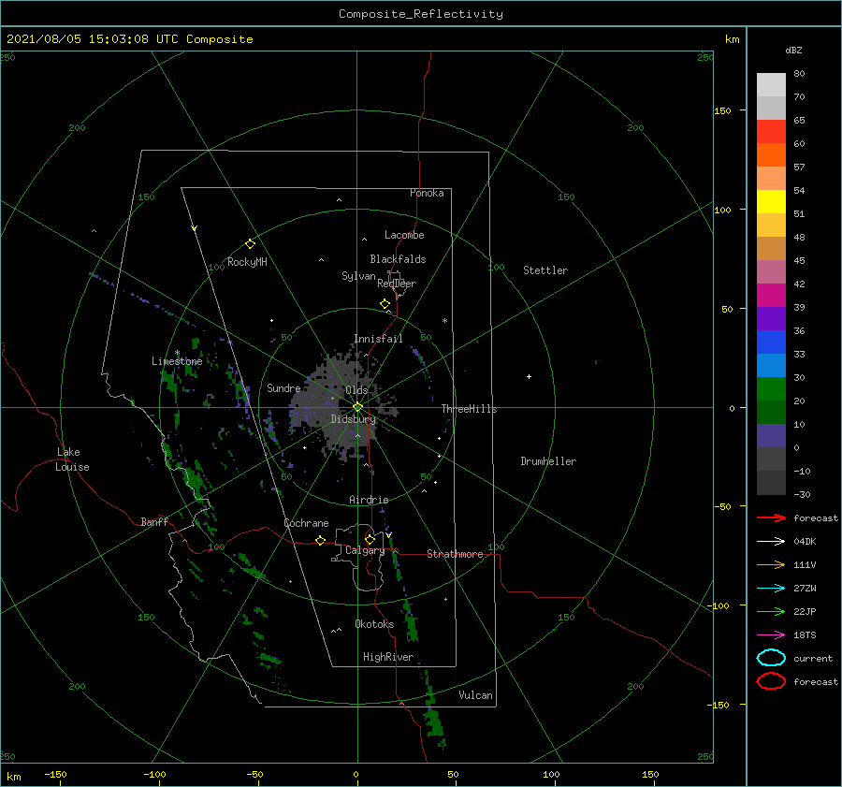Viewport: 842px width, 787px height.
Task: Click the 18TS legend label
Action: (805, 635)
